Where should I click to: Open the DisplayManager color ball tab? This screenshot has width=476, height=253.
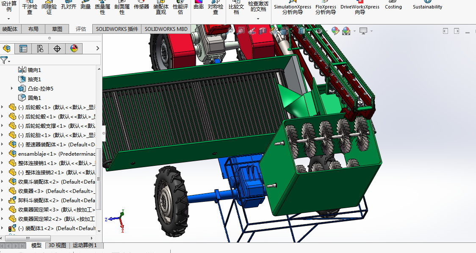(74, 49)
